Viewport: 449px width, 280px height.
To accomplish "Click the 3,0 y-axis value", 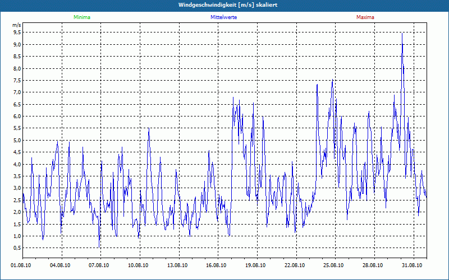I will (x=17, y=188).
